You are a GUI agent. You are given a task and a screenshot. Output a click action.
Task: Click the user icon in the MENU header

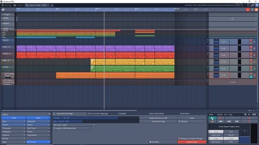pos(49,114)
